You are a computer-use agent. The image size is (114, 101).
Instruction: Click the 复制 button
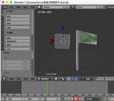(x=18, y=38)
